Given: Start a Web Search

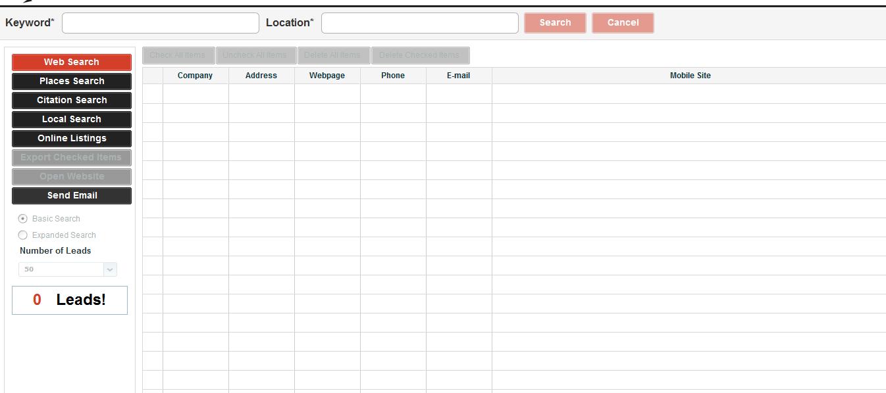Looking at the screenshot, I should (x=71, y=62).
